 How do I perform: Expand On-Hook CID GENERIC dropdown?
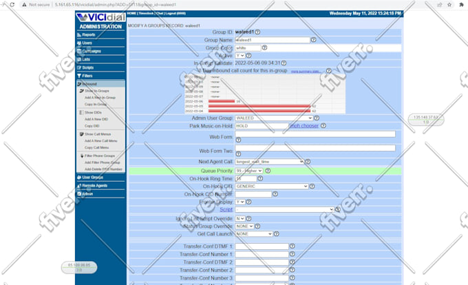(272, 187)
